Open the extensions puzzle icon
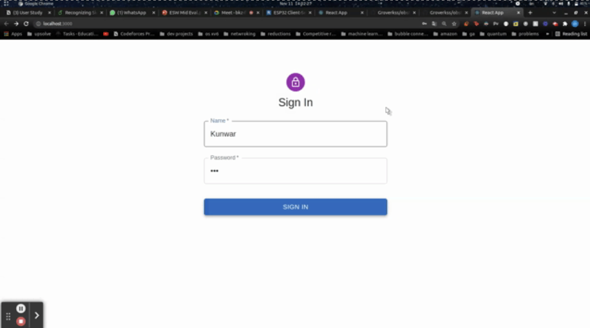590x328 pixels. (565, 24)
